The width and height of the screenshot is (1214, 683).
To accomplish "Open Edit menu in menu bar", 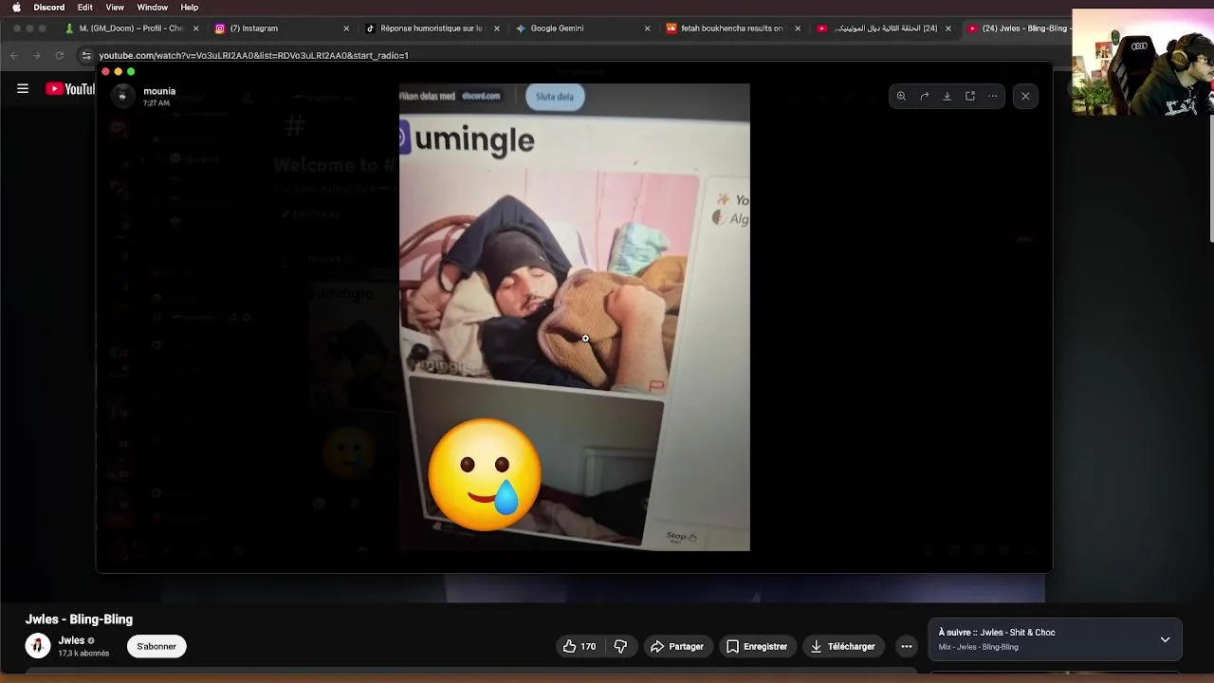I will (85, 8).
